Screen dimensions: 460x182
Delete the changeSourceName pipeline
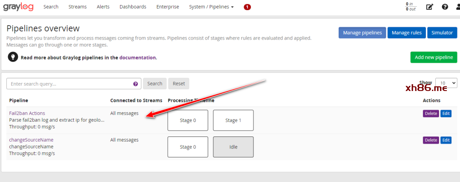click(431, 140)
